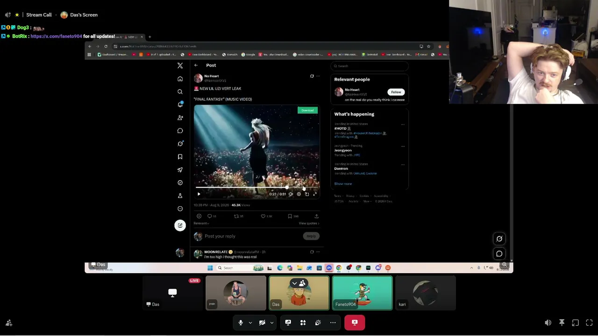
Task: Compose a new post with the white round button
Action: [180, 225]
